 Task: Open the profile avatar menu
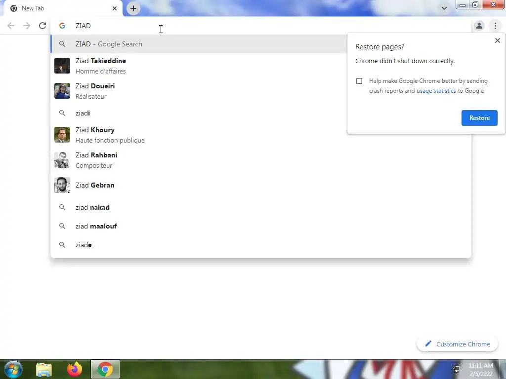pyautogui.click(x=479, y=26)
